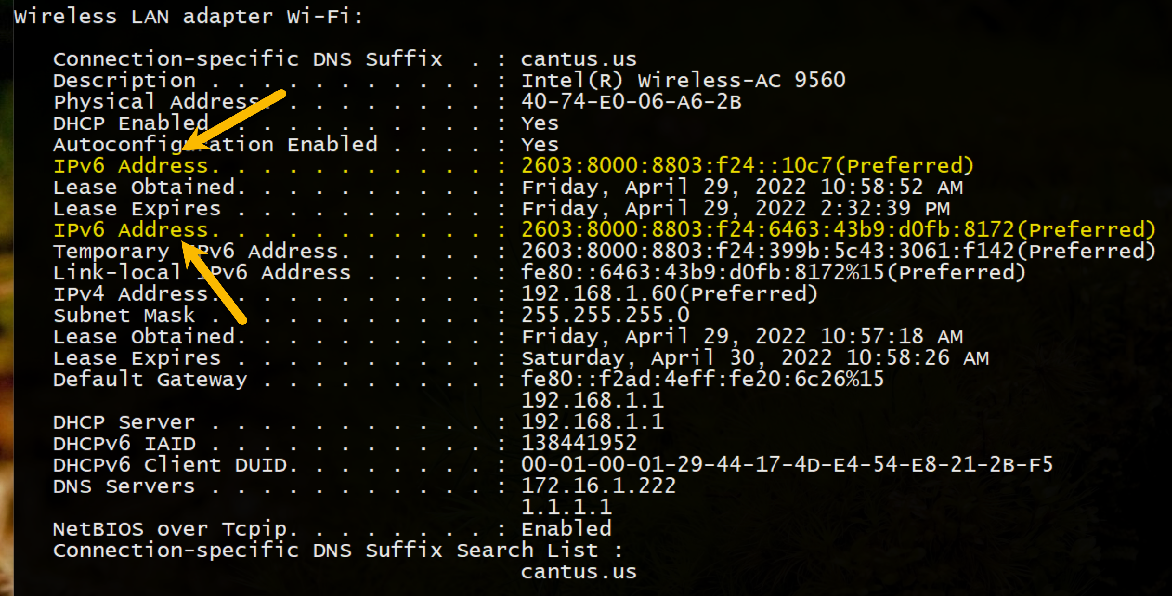The height and width of the screenshot is (596, 1172).
Task: Click the Wireless LAN adapter Wi-Fi heading
Action: [x=188, y=17]
